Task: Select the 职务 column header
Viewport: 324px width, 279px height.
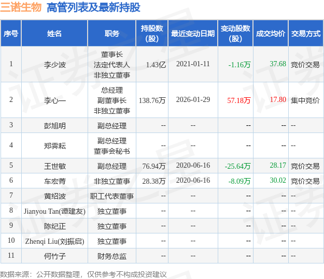Action: pyautogui.click(x=112, y=33)
